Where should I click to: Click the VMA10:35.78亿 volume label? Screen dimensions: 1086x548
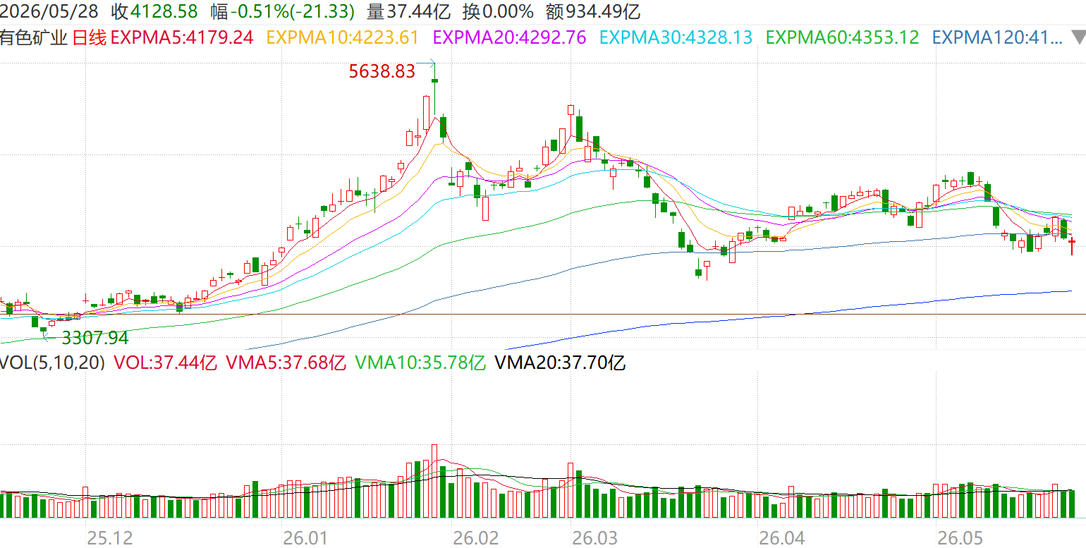(x=420, y=363)
